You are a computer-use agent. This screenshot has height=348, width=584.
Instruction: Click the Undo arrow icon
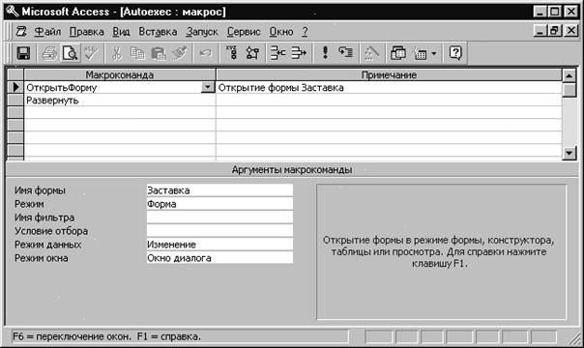pos(205,53)
